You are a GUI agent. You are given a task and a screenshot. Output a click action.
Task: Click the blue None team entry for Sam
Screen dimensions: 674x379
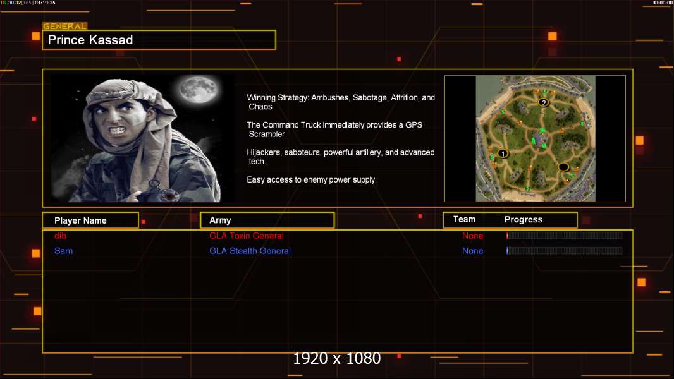[x=472, y=251]
